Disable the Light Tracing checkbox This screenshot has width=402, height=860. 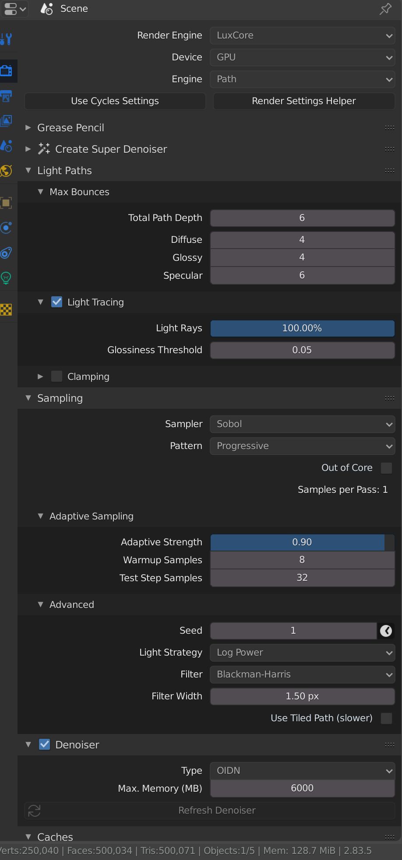click(56, 302)
